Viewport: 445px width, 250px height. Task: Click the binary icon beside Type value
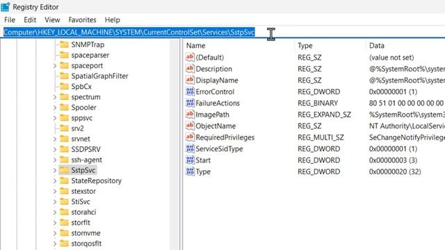190,172
